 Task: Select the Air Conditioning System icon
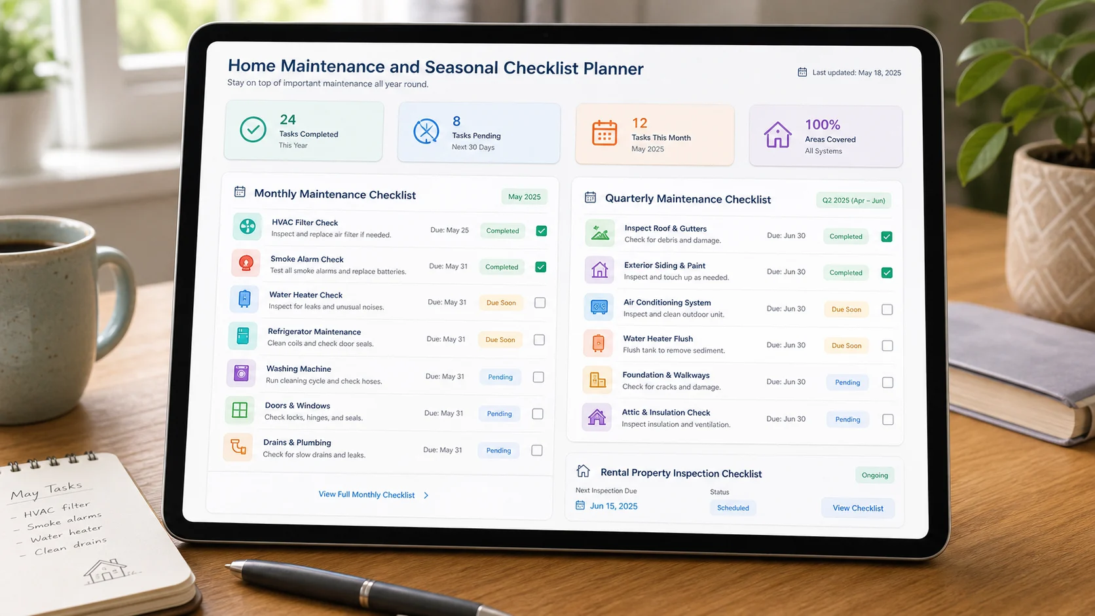click(599, 306)
